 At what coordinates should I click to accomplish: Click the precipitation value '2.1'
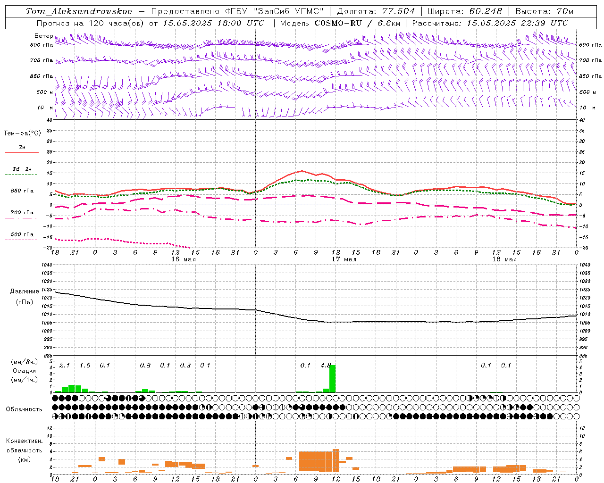click(65, 365)
